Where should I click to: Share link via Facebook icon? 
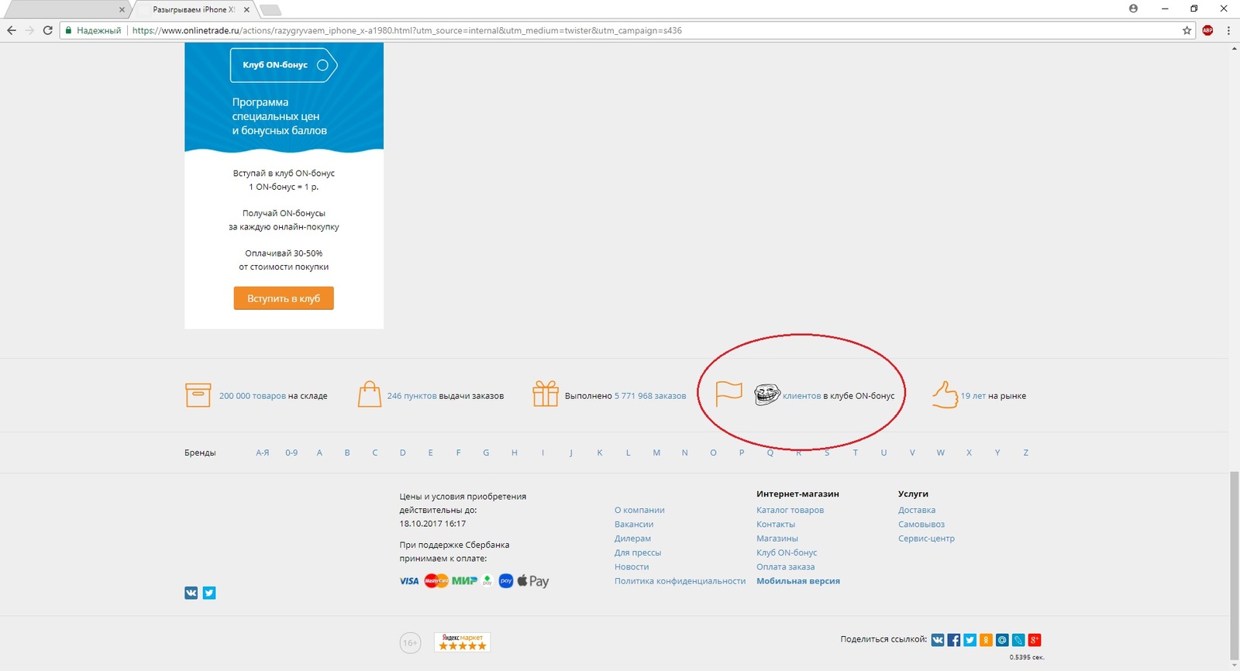(954, 640)
